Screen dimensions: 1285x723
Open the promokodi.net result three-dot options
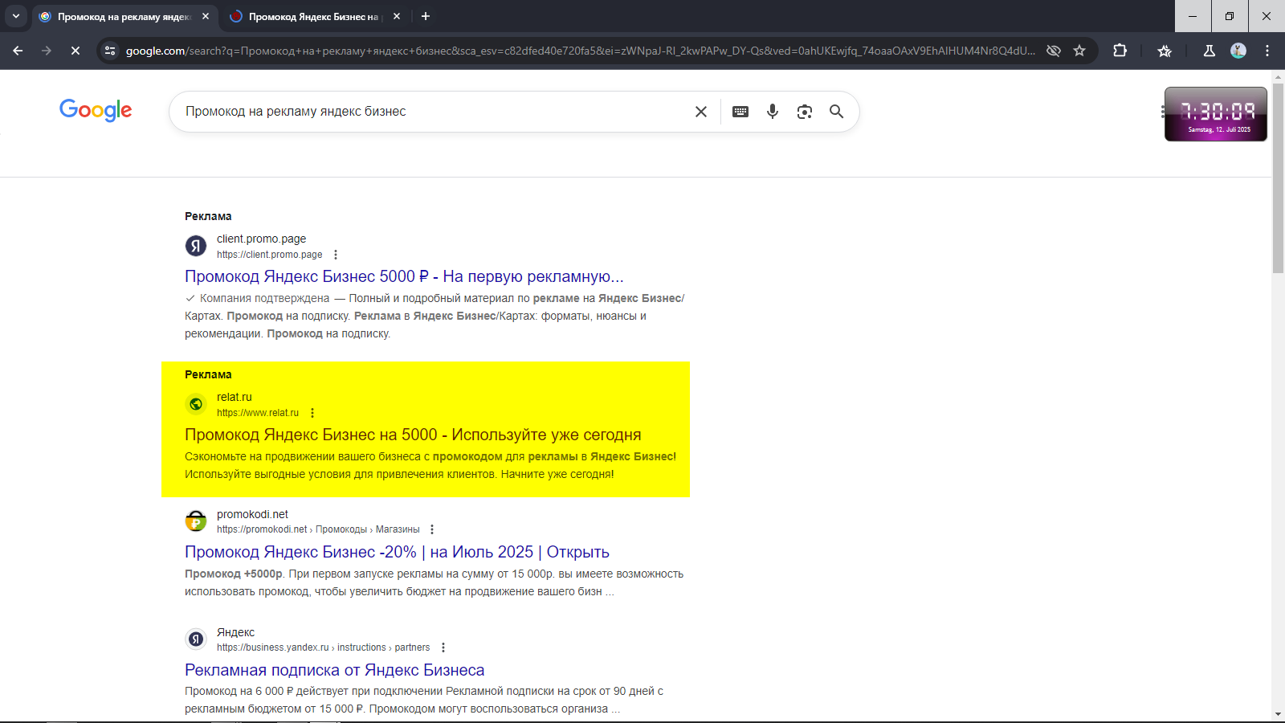pyautogui.click(x=432, y=529)
